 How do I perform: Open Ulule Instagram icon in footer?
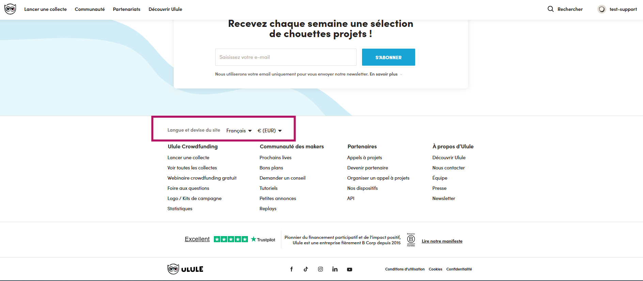click(x=320, y=269)
